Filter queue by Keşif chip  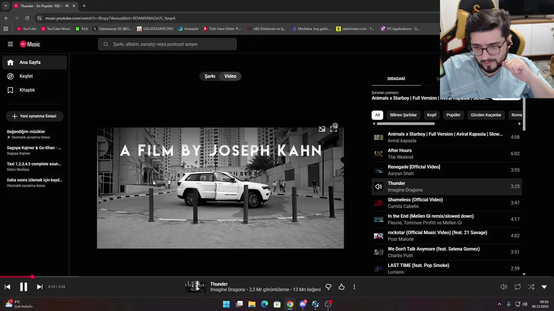(x=432, y=115)
